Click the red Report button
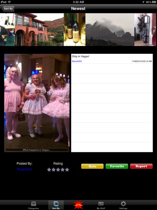 [x=141, y=166]
